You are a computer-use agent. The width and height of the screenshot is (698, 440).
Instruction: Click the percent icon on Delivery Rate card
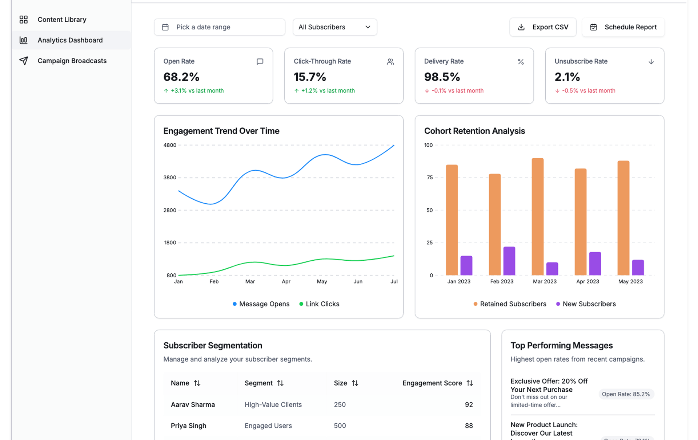(521, 62)
